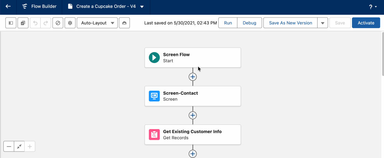Viewport: 384px width, 158px height.
Task: Click the icon right of Auto-Layout
Action: (124, 23)
